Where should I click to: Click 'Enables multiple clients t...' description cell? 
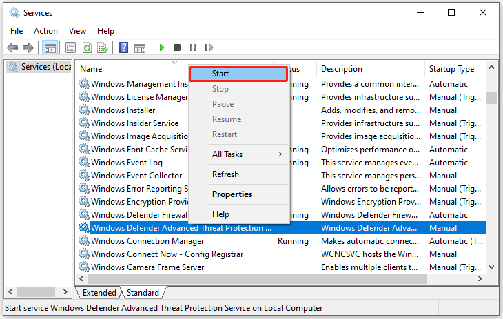369,267
